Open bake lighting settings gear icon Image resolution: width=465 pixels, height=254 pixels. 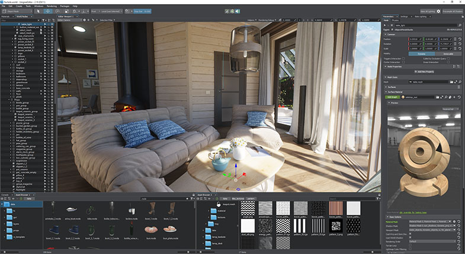coord(438,11)
